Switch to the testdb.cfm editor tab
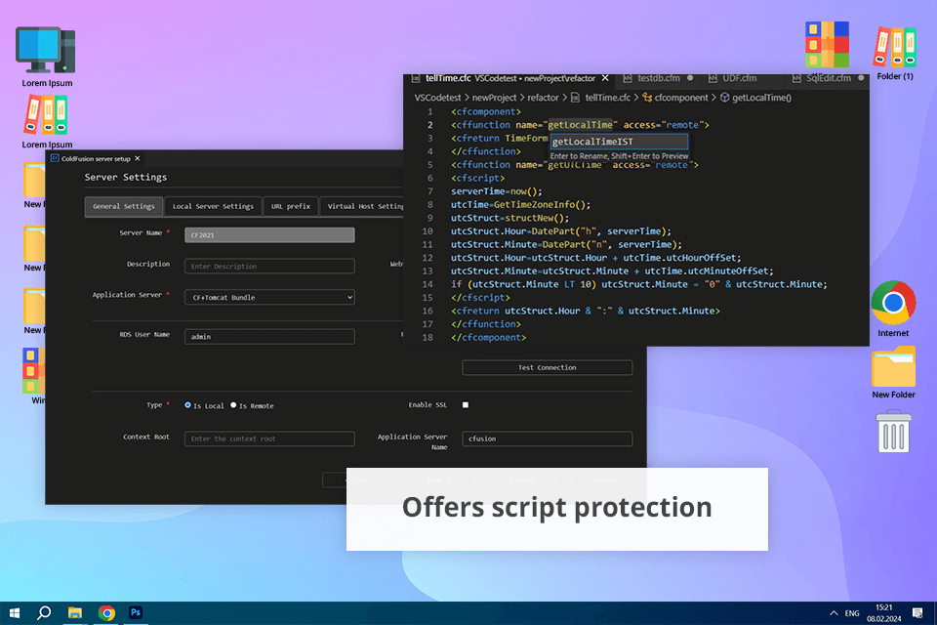The width and height of the screenshot is (937, 625). [x=658, y=78]
